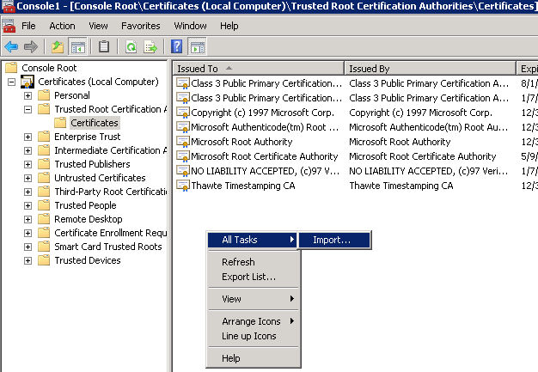This screenshot has width=538, height=372.
Task: Click the Paste clipboard toolbar icon
Action: pos(104,46)
